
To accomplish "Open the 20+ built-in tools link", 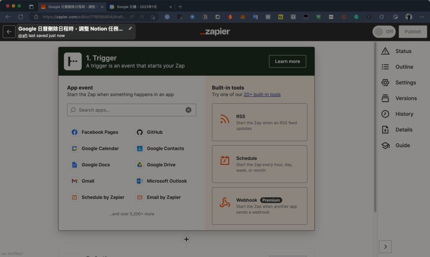I will click(x=262, y=95).
